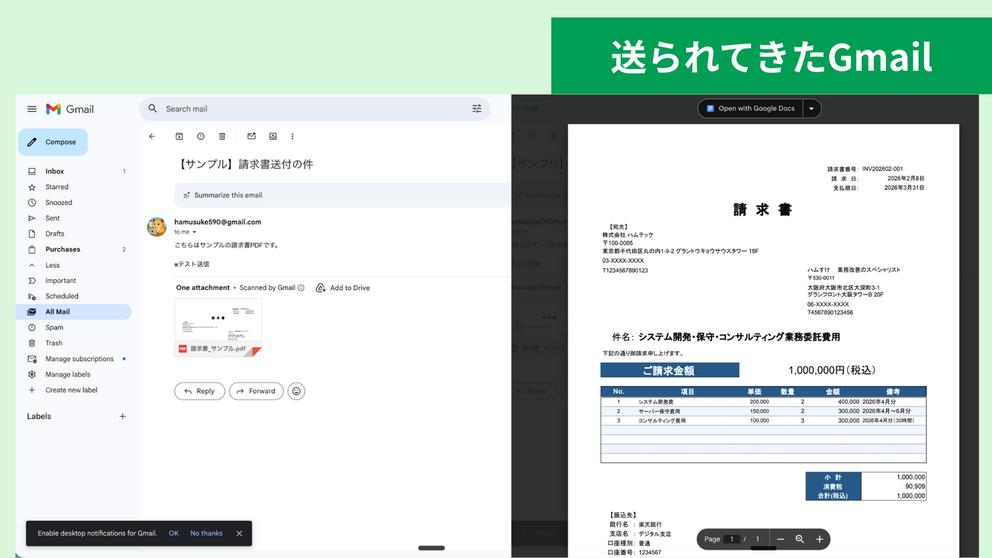Image resolution: width=992 pixels, height=558 pixels.
Task: Add a label with the plus icon
Action: tap(122, 416)
